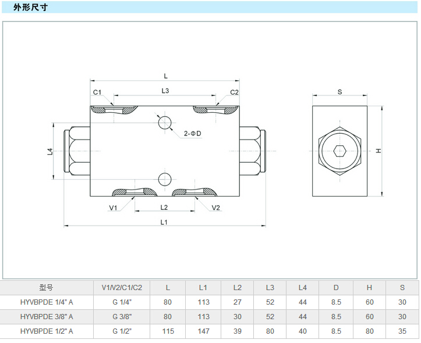Screen dimensions: 421x343
Task: Select the V1 port label
Action: tap(113, 208)
